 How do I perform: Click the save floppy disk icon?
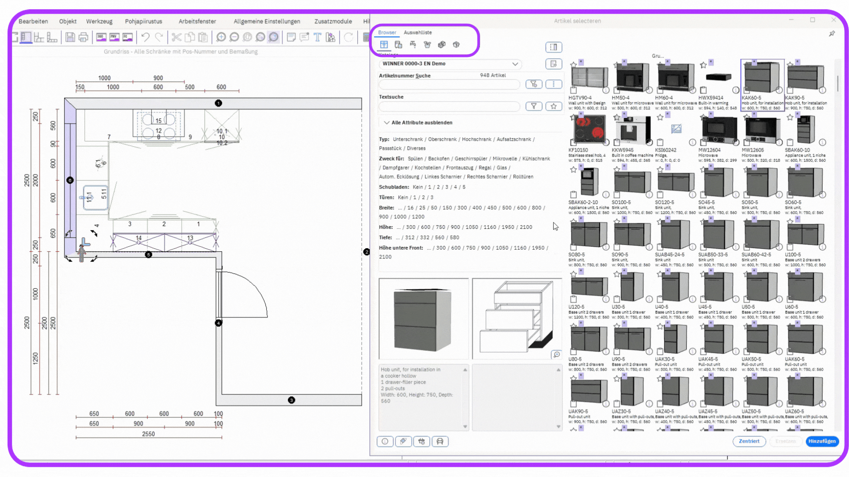click(x=70, y=38)
